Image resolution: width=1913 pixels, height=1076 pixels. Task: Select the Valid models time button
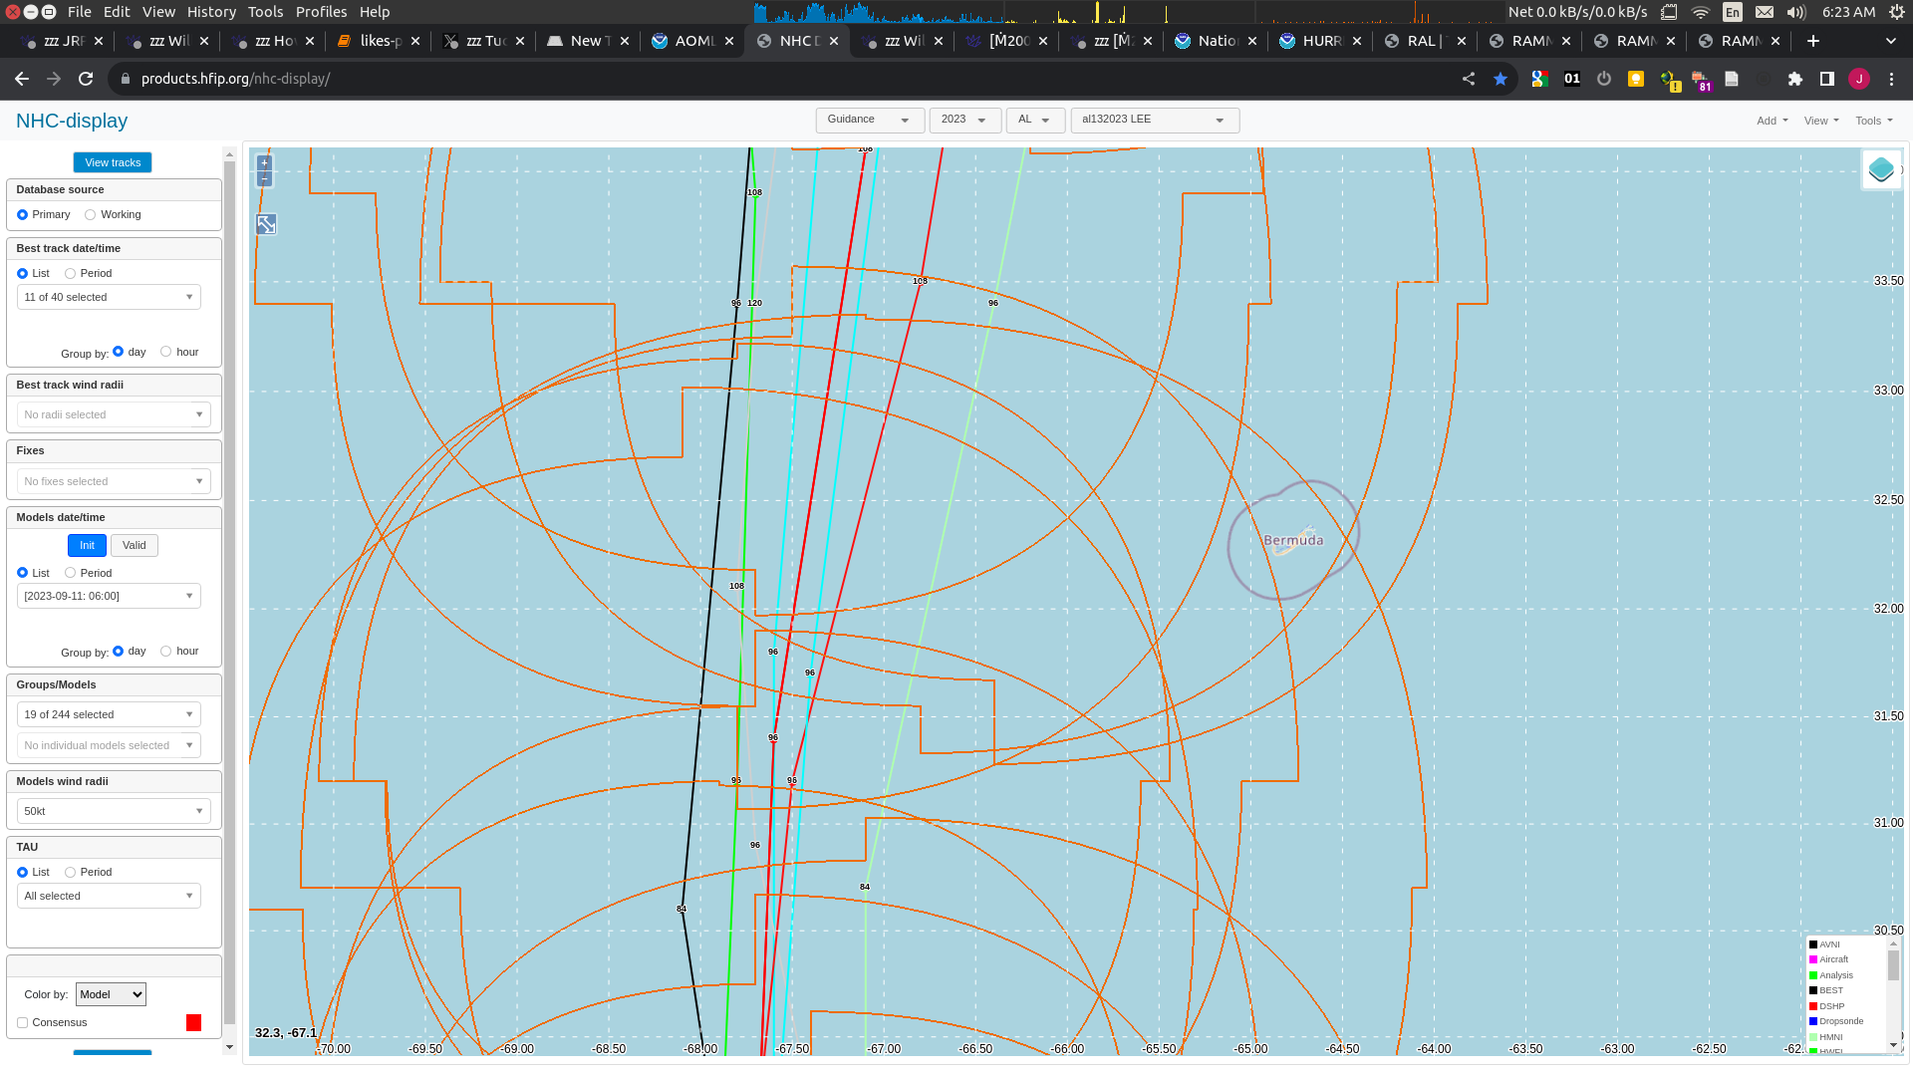[x=135, y=545]
